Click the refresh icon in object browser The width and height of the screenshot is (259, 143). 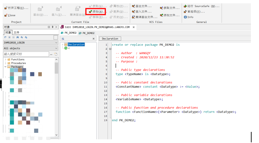(x=5, y=37)
